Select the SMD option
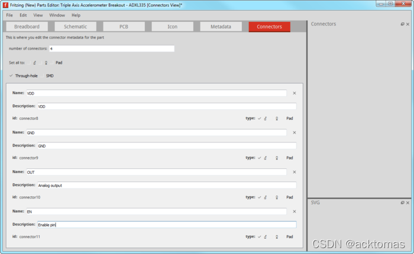This screenshot has height=254, width=414. (47, 76)
